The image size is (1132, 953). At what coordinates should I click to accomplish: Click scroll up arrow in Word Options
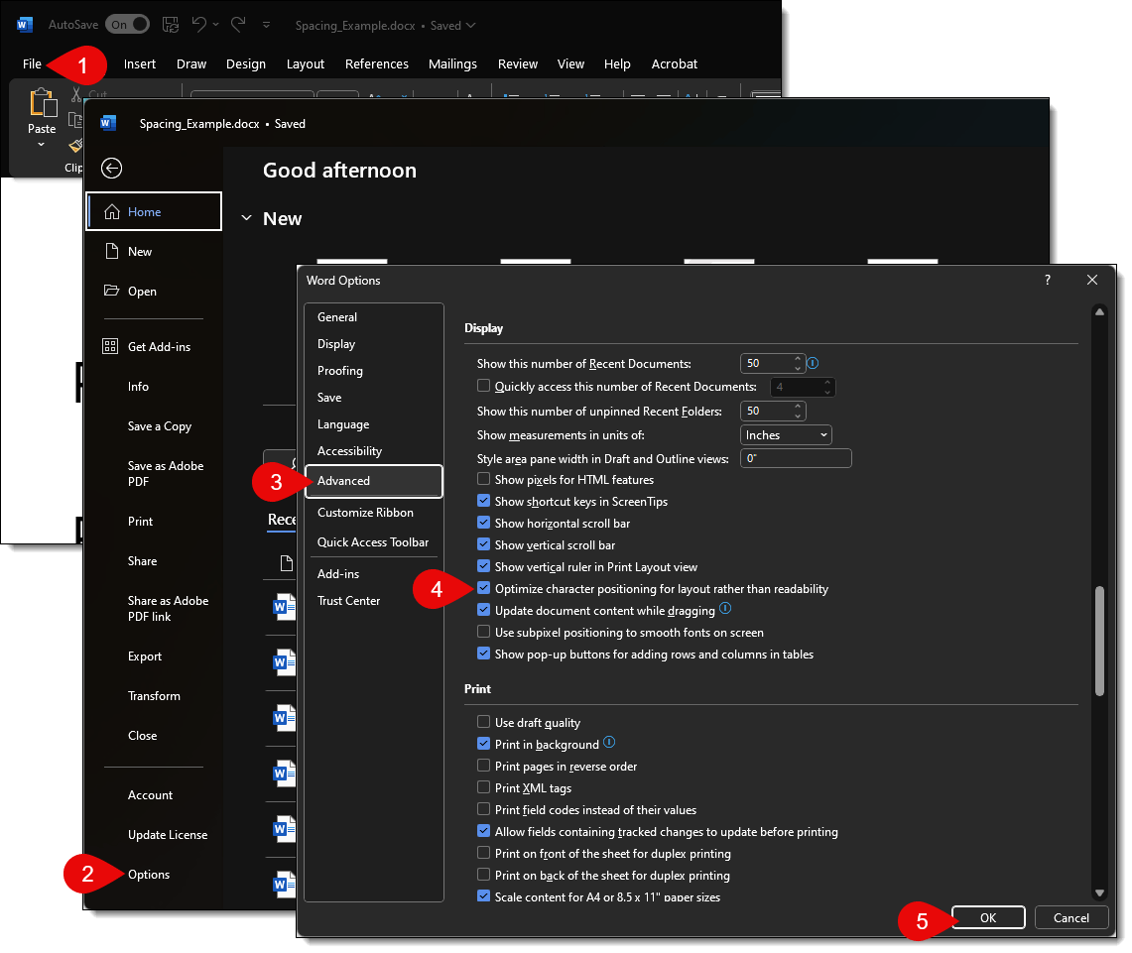tap(1099, 311)
